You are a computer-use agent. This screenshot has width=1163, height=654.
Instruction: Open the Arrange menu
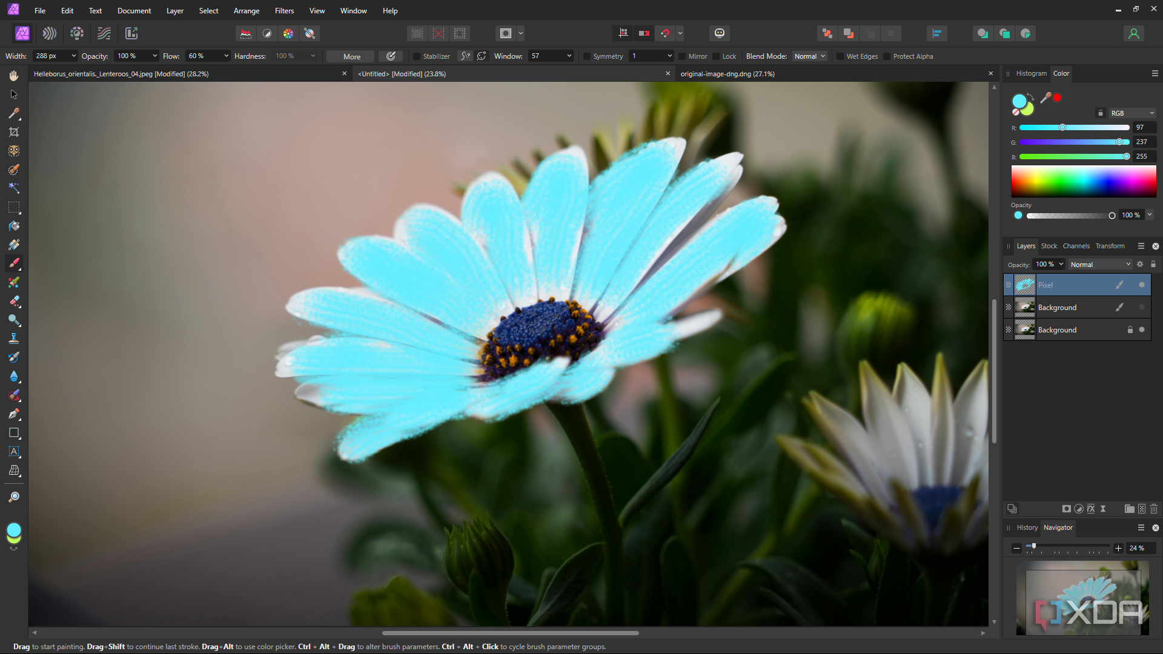click(247, 11)
